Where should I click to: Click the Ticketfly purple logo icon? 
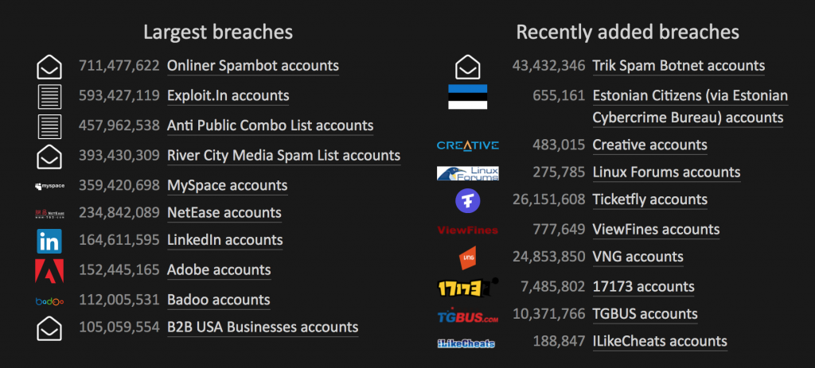click(468, 201)
